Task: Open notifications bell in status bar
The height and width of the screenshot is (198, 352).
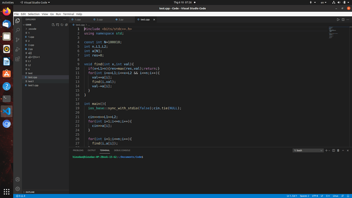Action: click(x=348, y=196)
